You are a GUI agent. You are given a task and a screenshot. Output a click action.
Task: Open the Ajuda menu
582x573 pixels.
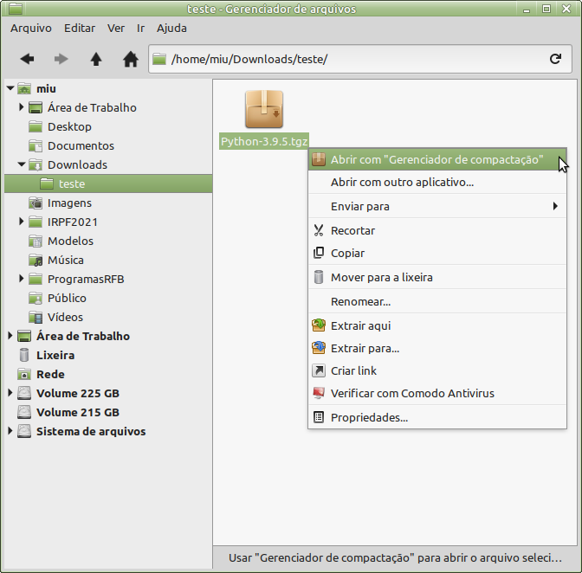point(171,29)
